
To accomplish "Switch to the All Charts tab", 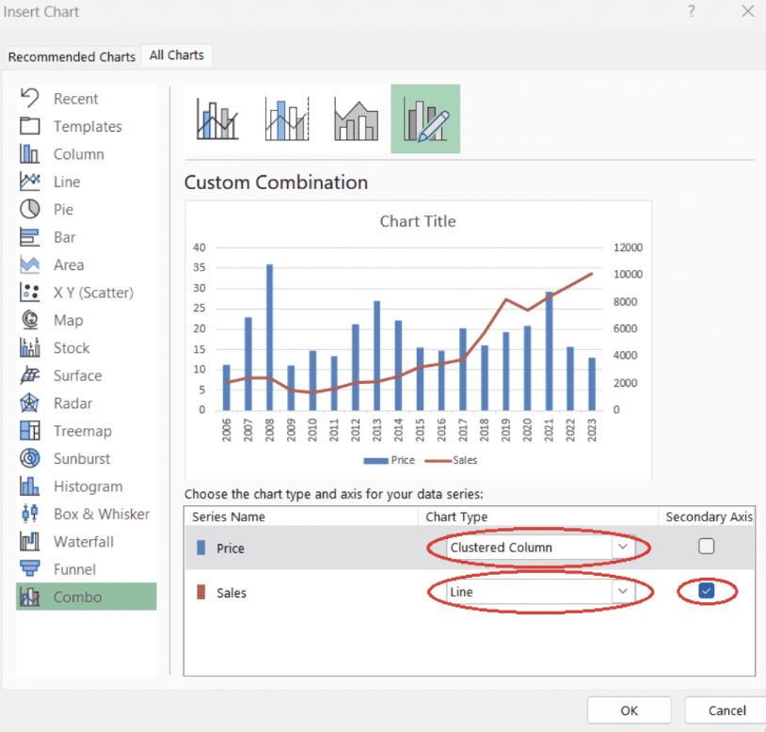I will tap(177, 56).
